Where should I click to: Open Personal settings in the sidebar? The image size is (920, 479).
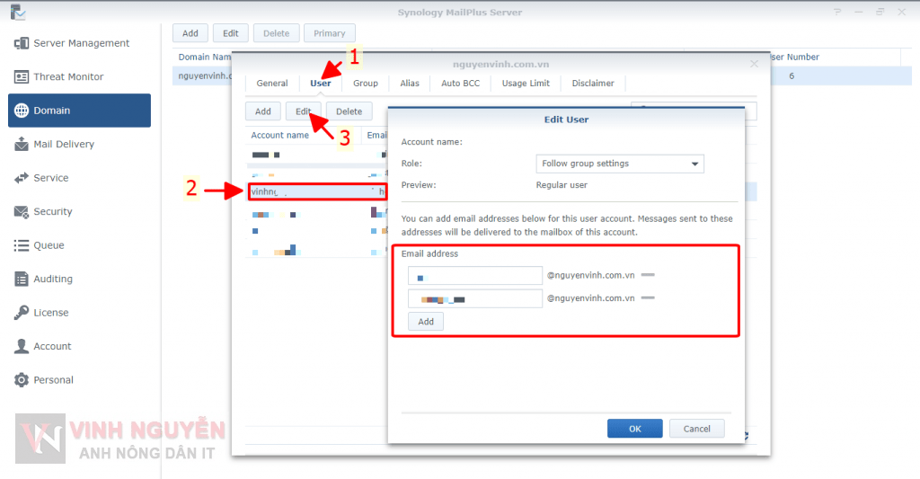53,380
